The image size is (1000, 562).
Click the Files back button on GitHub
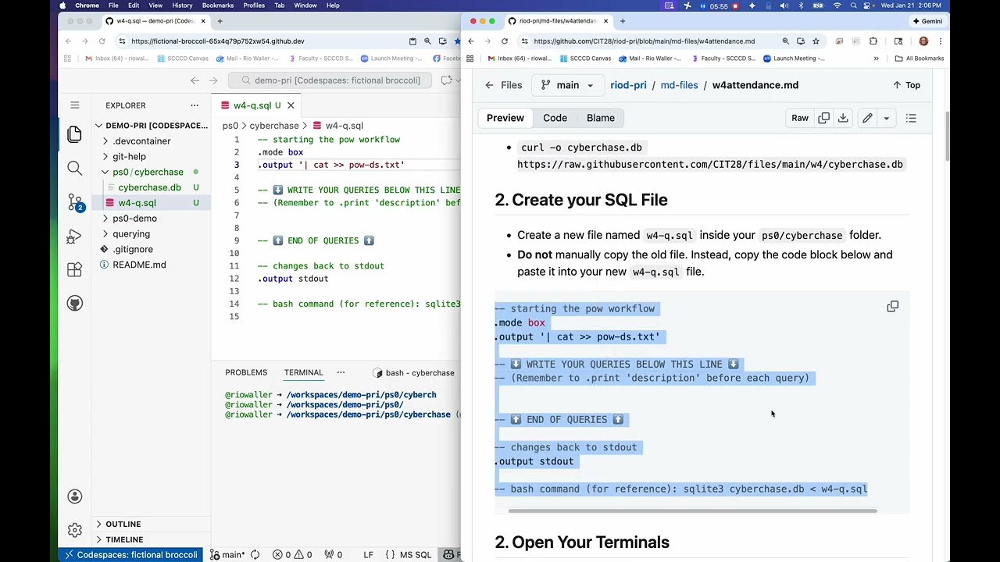503,85
